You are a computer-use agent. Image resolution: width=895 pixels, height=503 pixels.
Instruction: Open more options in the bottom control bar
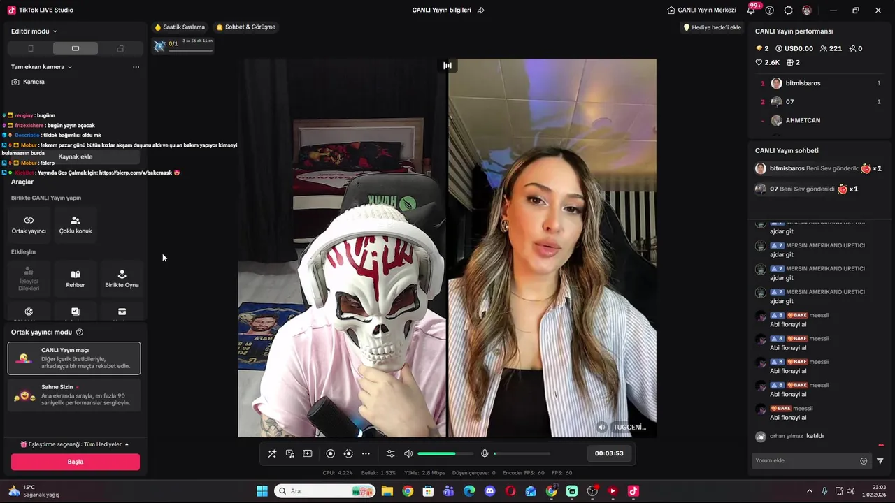click(x=366, y=453)
